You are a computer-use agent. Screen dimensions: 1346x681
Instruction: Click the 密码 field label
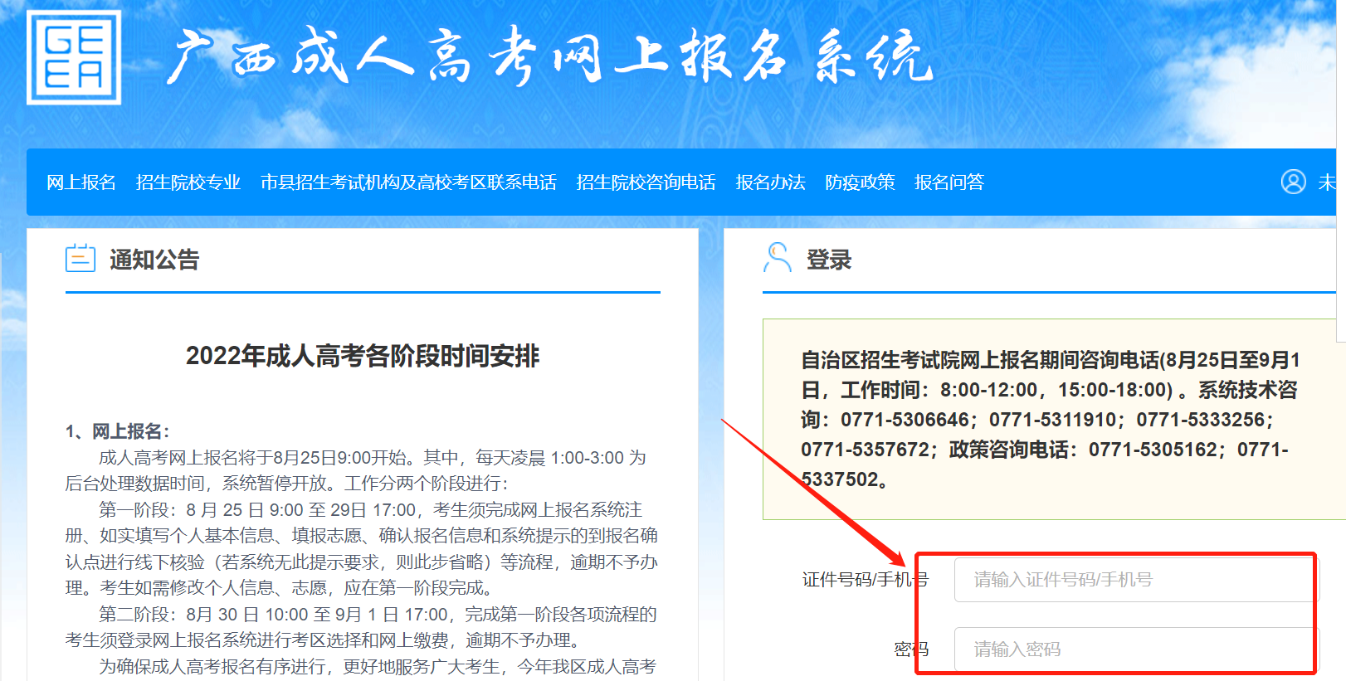coord(911,649)
